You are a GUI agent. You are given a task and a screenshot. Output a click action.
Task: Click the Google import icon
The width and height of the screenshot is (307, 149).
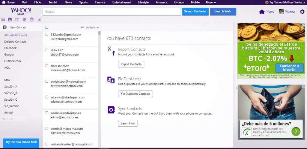point(109,49)
